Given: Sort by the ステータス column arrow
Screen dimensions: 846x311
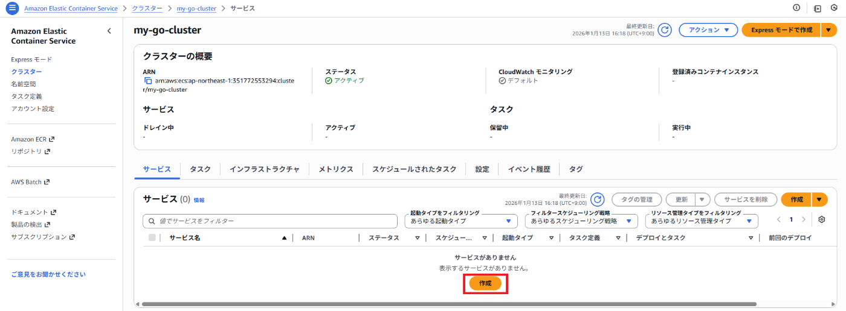Looking at the screenshot, I should (x=417, y=238).
